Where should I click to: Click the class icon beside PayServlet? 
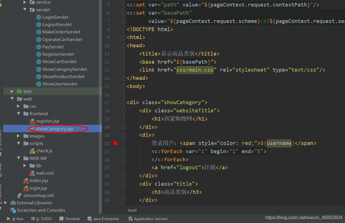pos(39,47)
